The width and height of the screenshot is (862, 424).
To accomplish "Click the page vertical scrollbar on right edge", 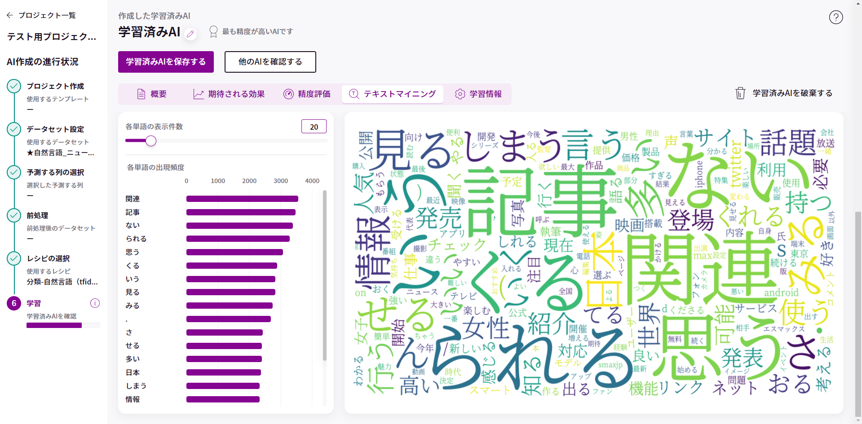I will [858, 314].
